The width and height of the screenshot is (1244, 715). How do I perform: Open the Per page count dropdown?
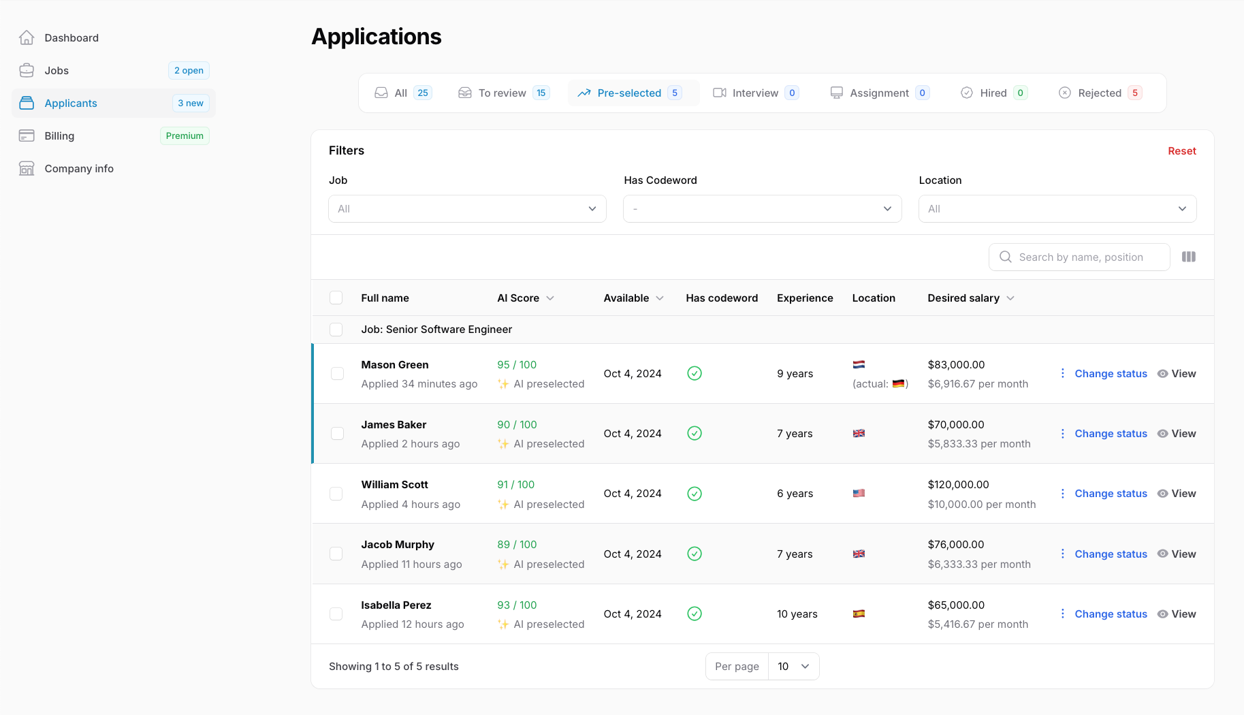click(793, 666)
